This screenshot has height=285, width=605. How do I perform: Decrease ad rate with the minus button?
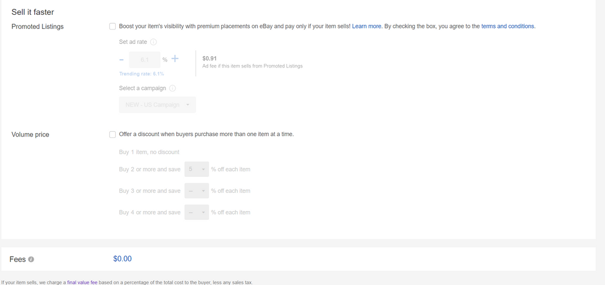point(122,60)
